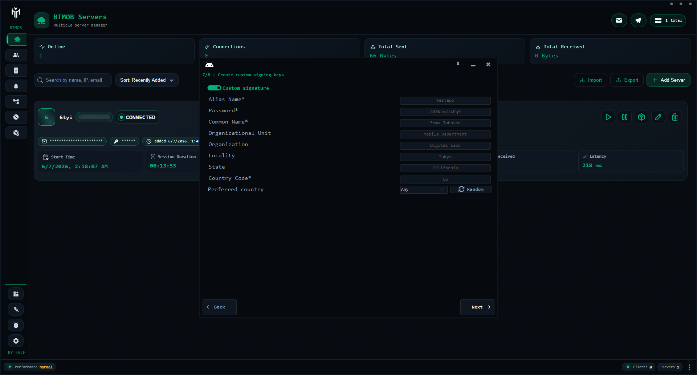Open the blocked (ban) sidebar icon
697x375 pixels.
[16, 117]
